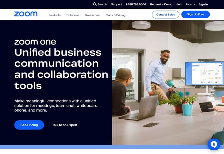This screenshot has height=154, width=224.
Task: Expand the Host dropdown chevron
Action: click(194, 4)
